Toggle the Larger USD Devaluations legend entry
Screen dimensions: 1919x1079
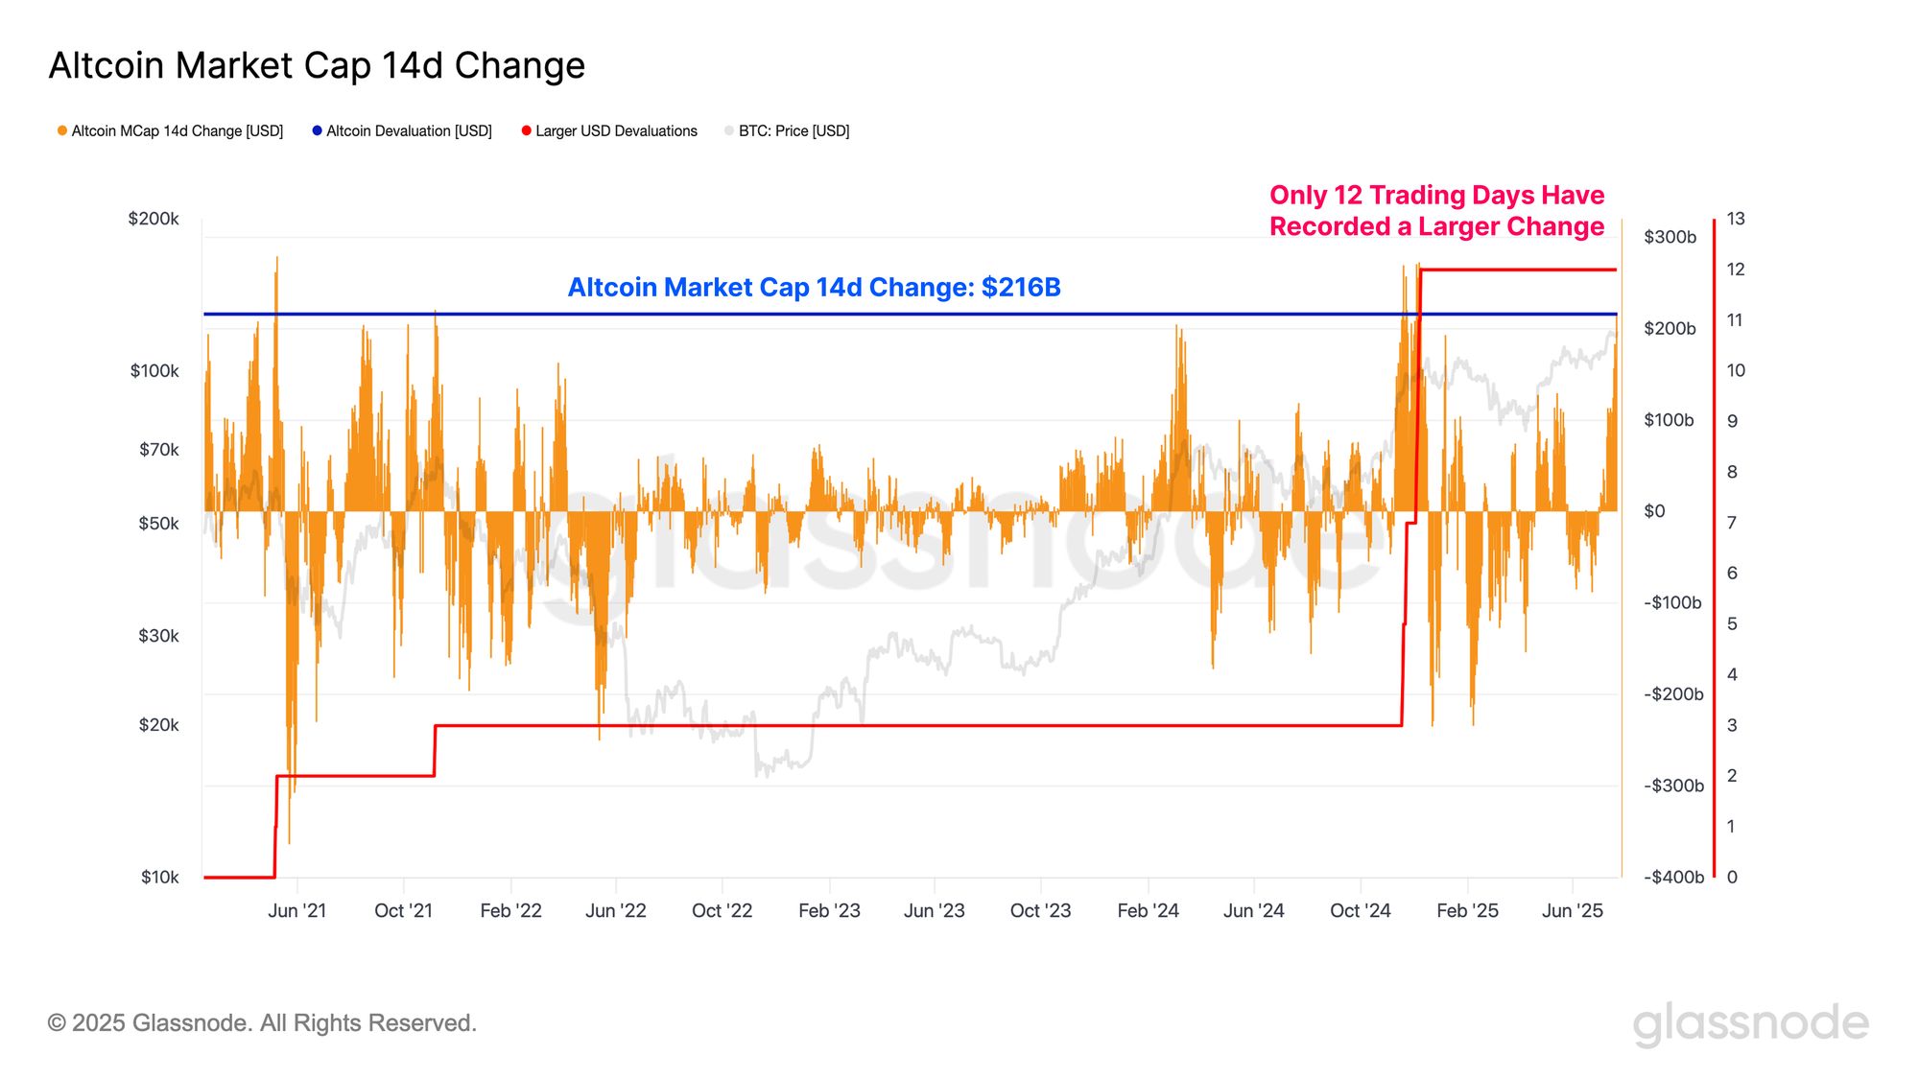click(609, 131)
